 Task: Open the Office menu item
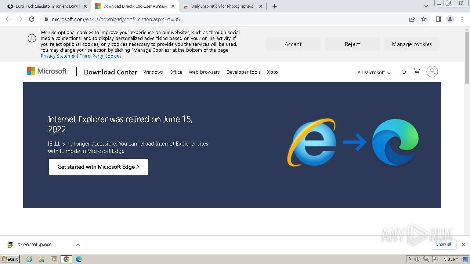(x=176, y=72)
